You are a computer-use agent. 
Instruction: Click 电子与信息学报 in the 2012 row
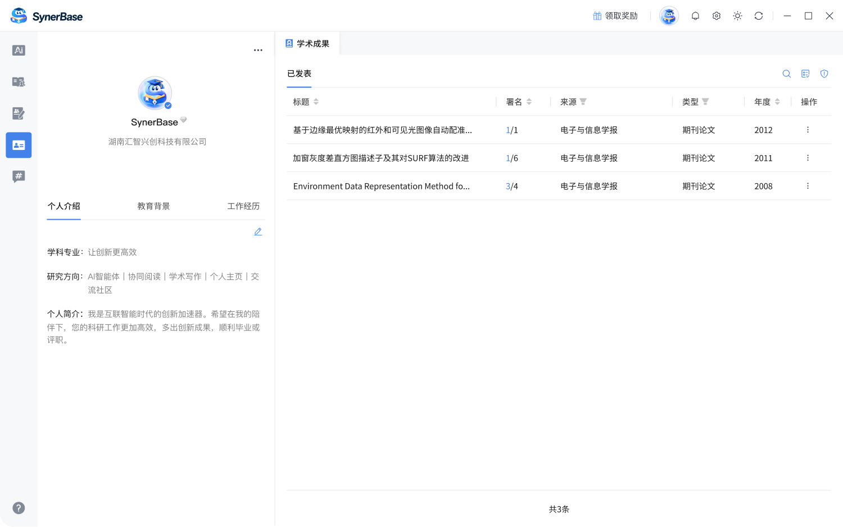coord(589,130)
